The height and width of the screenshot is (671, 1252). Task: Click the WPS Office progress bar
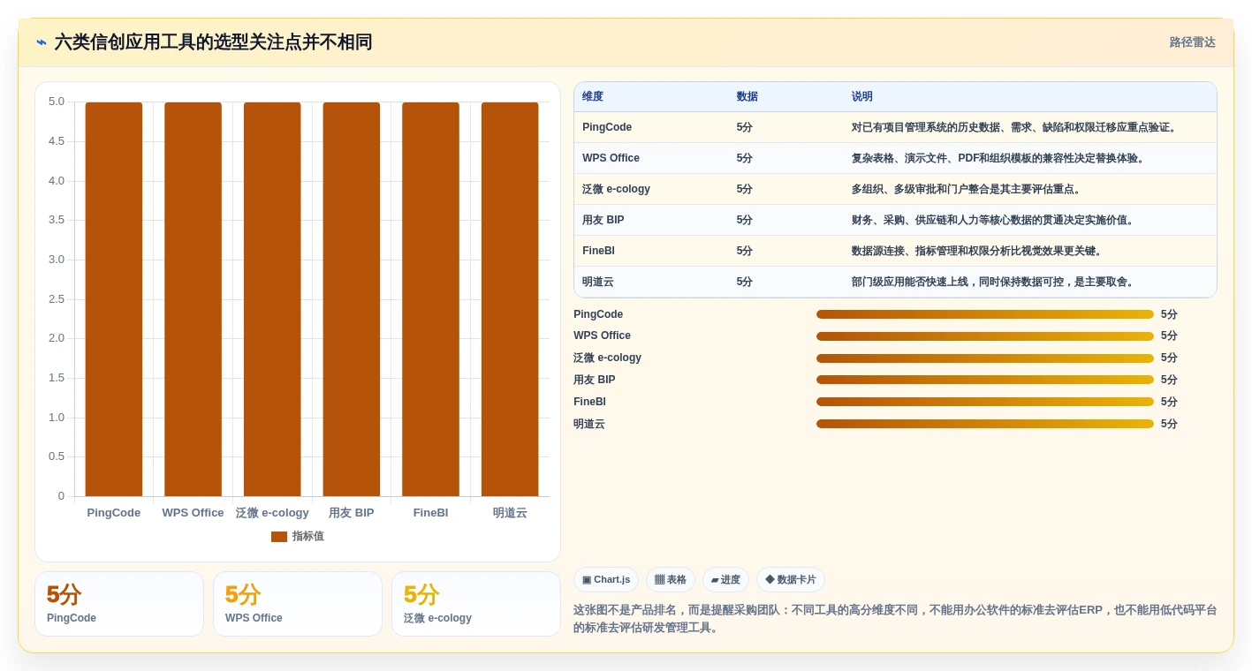click(985, 336)
